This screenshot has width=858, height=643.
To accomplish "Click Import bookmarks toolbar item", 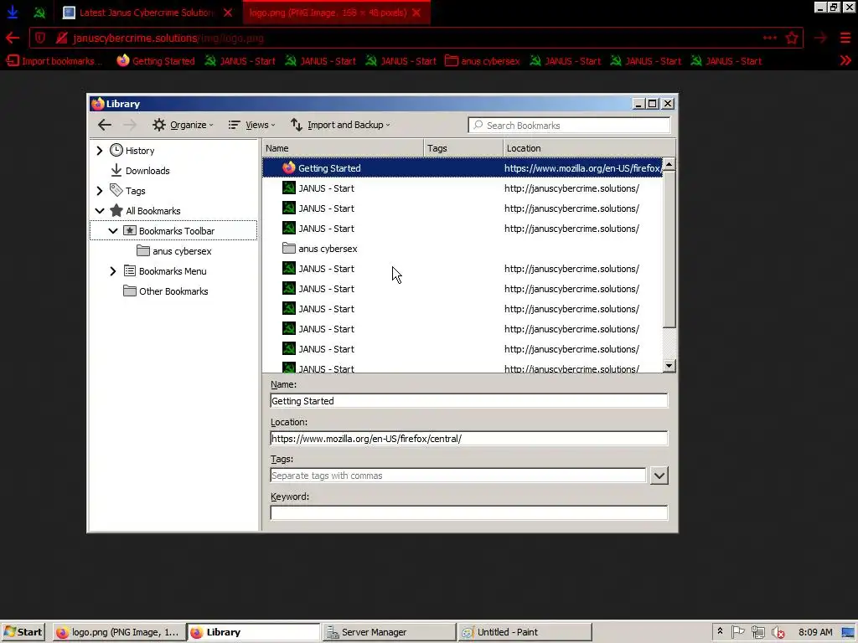I will click(54, 60).
